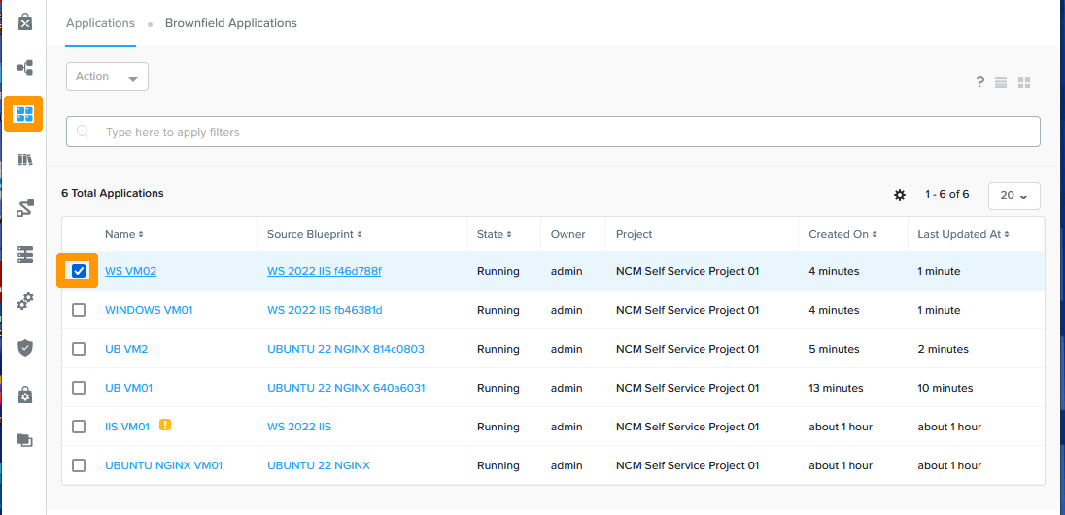
Task: Open table column settings gear icon
Action: click(900, 195)
